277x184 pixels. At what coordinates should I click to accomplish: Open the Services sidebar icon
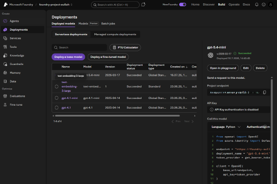point(5,38)
